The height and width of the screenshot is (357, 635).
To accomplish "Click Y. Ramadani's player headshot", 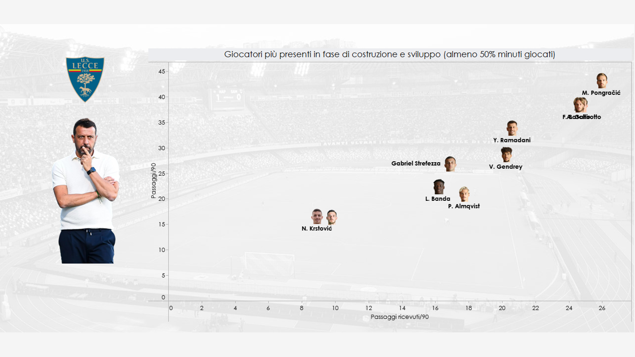I will click(x=512, y=128).
